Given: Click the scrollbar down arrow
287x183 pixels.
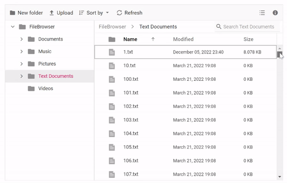Looking at the screenshot, I should (x=279, y=177).
